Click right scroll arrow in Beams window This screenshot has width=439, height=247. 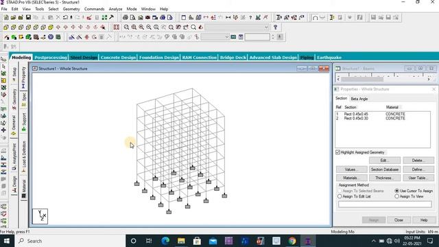click(x=429, y=80)
